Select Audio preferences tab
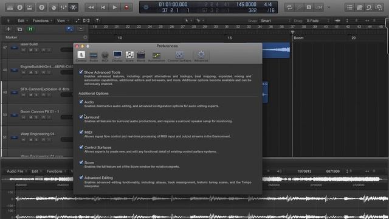Viewport: 389px width, 219px height. 94,57
